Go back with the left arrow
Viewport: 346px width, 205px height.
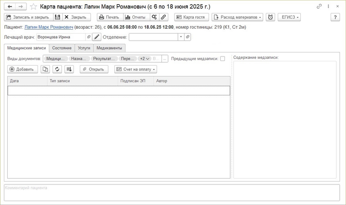coord(10,7)
